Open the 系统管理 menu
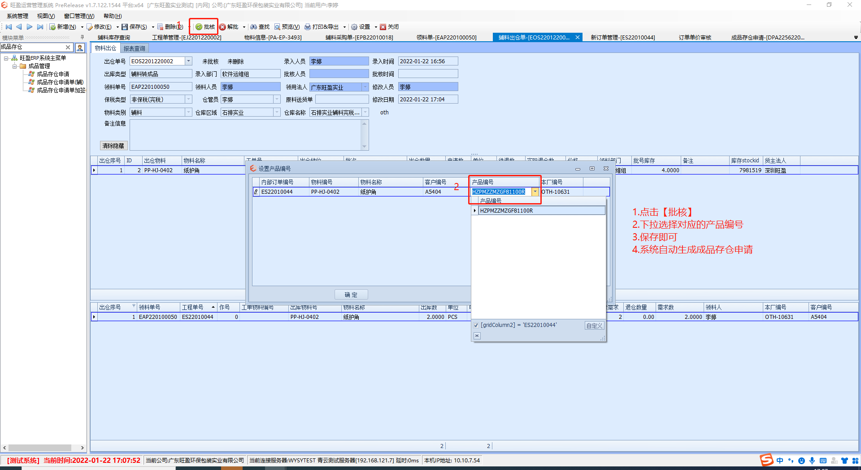The width and height of the screenshot is (861, 470). [17, 16]
